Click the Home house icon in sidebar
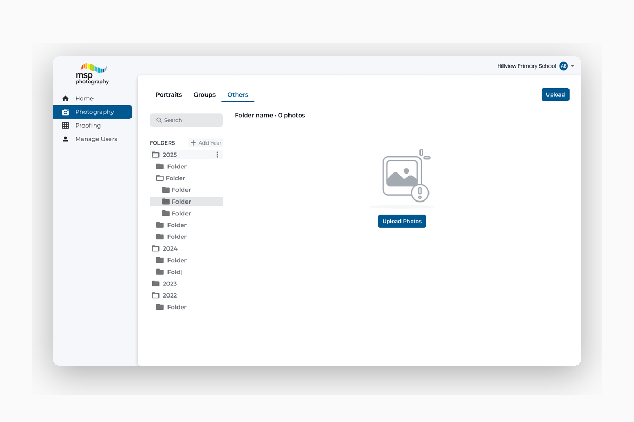The image size is (634, 422). [66, 98]
